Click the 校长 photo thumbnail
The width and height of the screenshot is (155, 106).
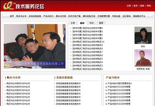(x=143, y=35)
